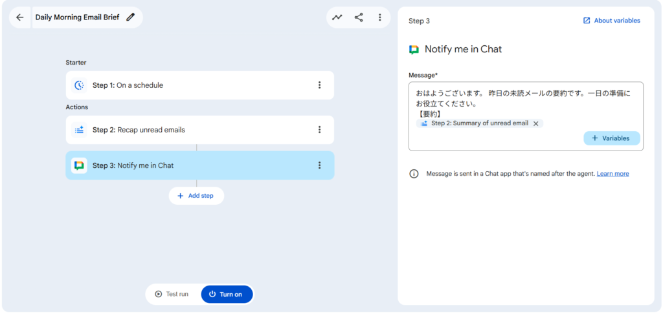
Task: Open the About variables link
Action: (611, 21)
